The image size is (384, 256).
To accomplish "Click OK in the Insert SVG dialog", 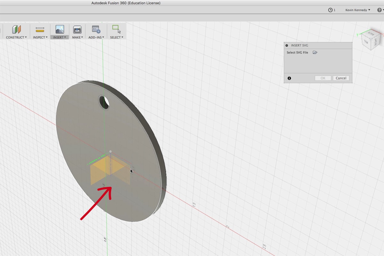I will pyautogui.click(x=323, y=78).
